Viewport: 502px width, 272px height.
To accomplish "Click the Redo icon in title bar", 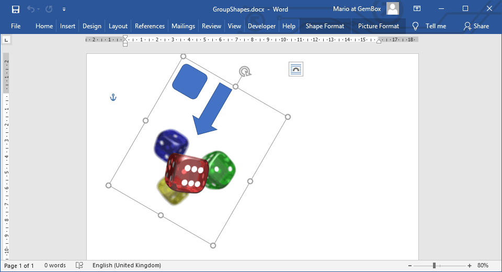I will pyautogui.click(x=49, y=9).
